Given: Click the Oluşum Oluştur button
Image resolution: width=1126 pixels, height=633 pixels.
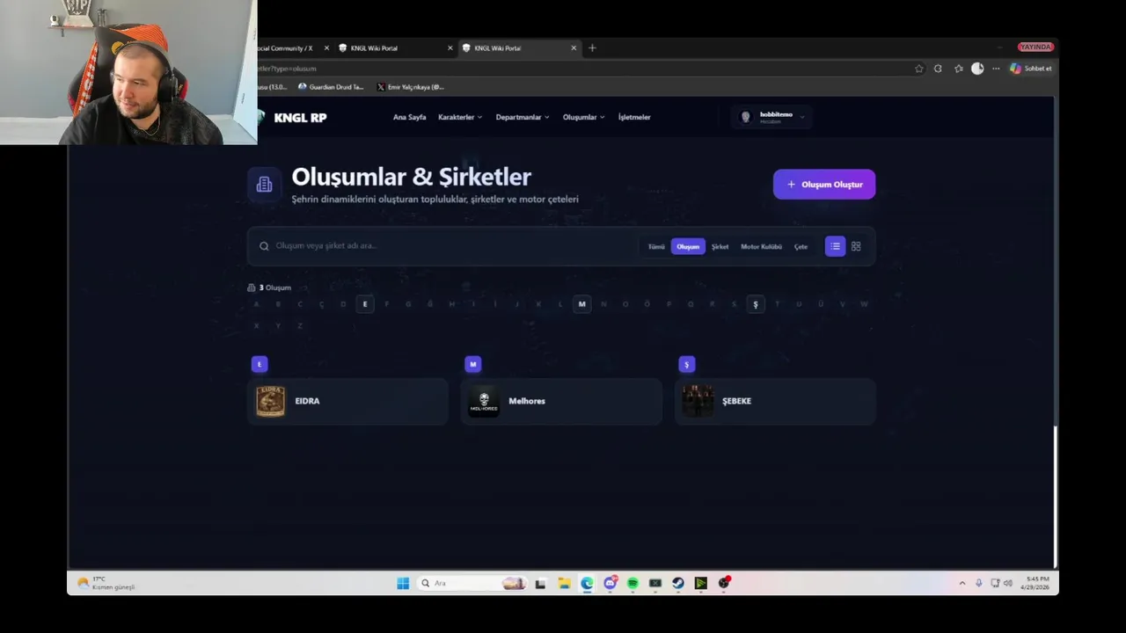Looking at the screenshot, I should pyautogui.click(x=824, y=185).
